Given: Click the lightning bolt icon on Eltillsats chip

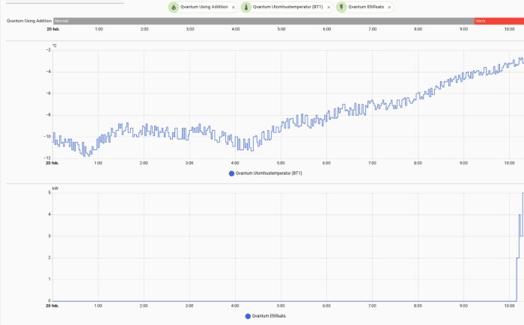Looking at the screenshot, I should [341, 7].
